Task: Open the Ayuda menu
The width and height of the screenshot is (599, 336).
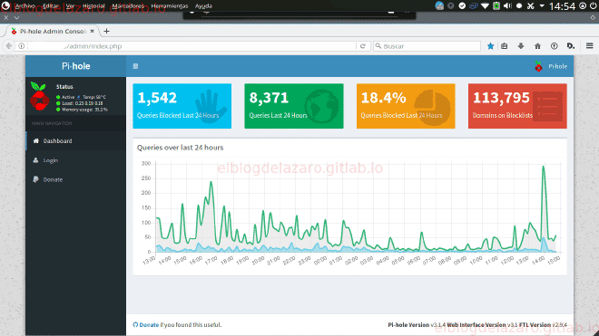Action: (203, 5)
